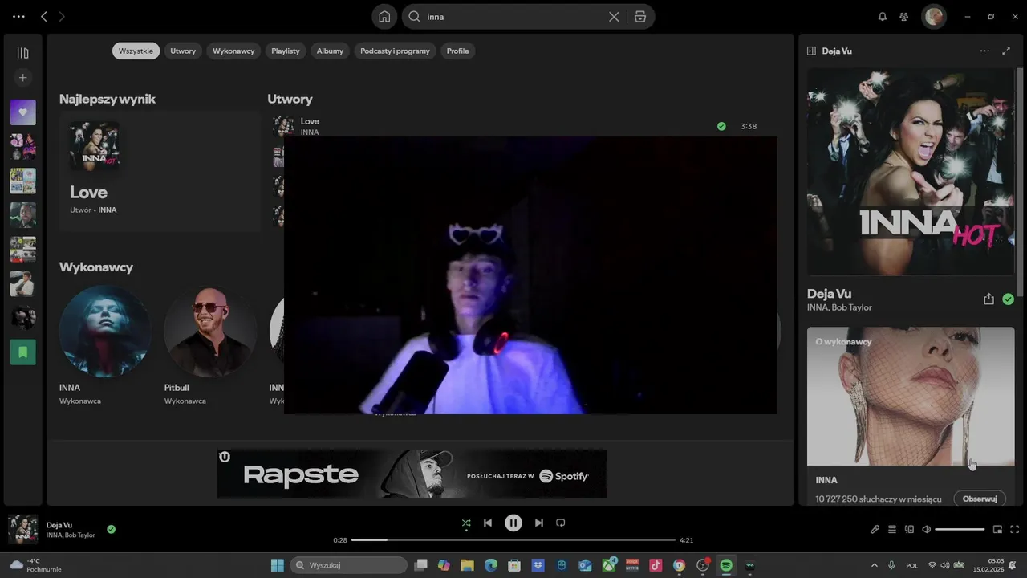
Task: Expand now playing view to fullscreen
Action: point(1006,51)
